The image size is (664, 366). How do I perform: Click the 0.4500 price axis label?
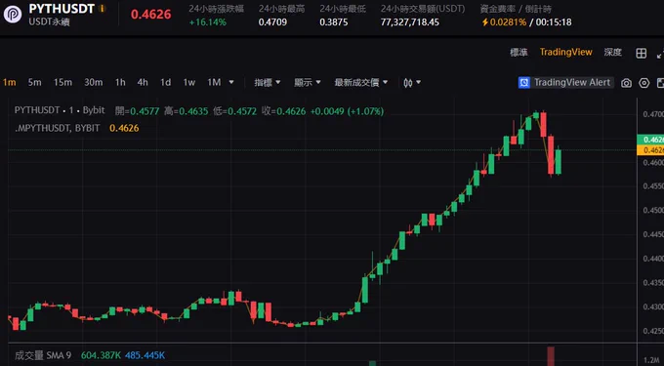coord(653,210)
